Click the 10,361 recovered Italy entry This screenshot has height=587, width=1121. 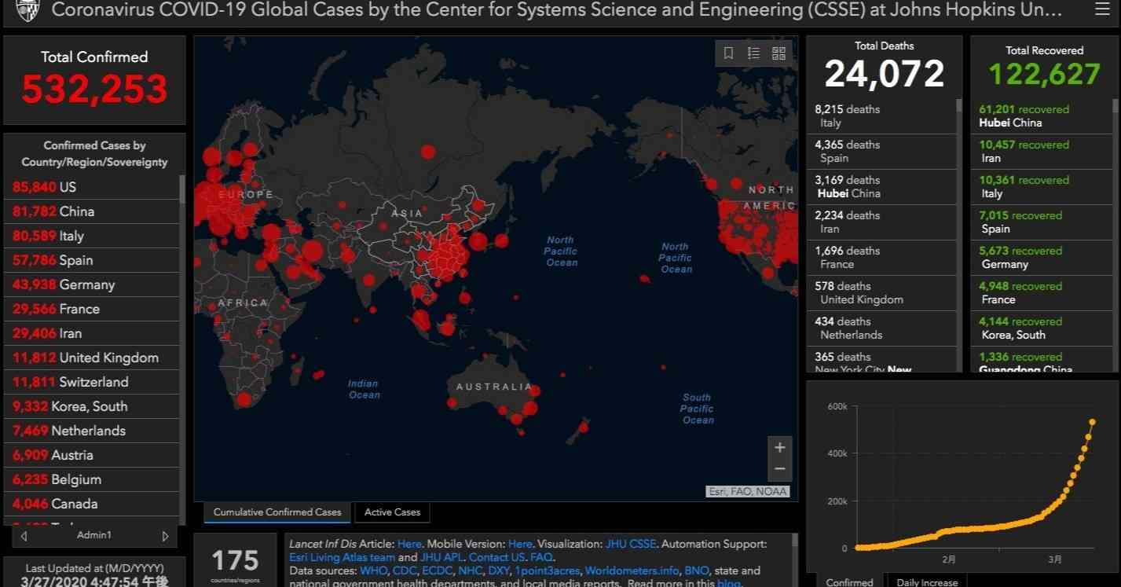[x=1042, y=187]
